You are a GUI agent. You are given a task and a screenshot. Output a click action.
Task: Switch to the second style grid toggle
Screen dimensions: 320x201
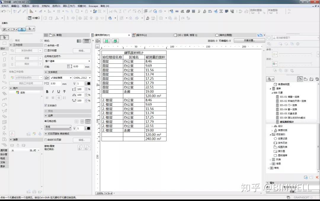click(x=87, y=41)
